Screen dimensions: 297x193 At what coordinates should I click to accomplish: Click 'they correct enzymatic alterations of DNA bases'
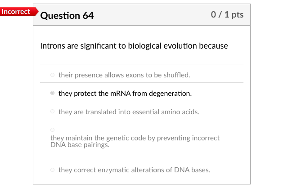(x=134, y=170)
